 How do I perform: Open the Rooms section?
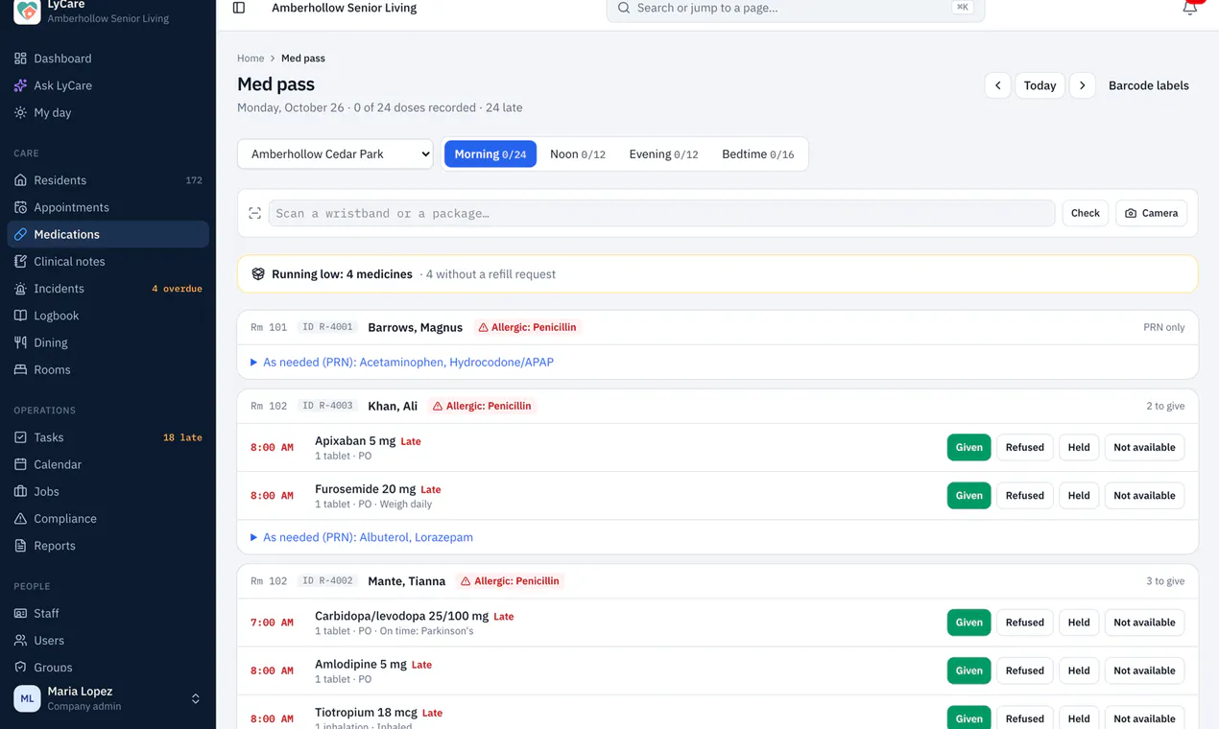(x=108, y=369)
